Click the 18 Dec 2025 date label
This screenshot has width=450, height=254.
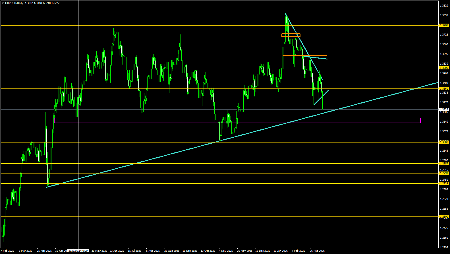(263, 251)
